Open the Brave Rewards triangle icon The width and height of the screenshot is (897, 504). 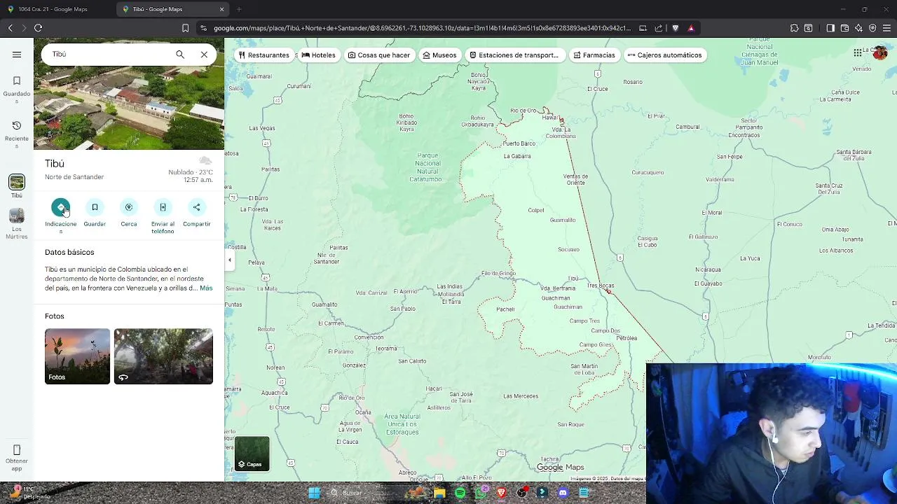pyautogui.click(x=691, y=28)
